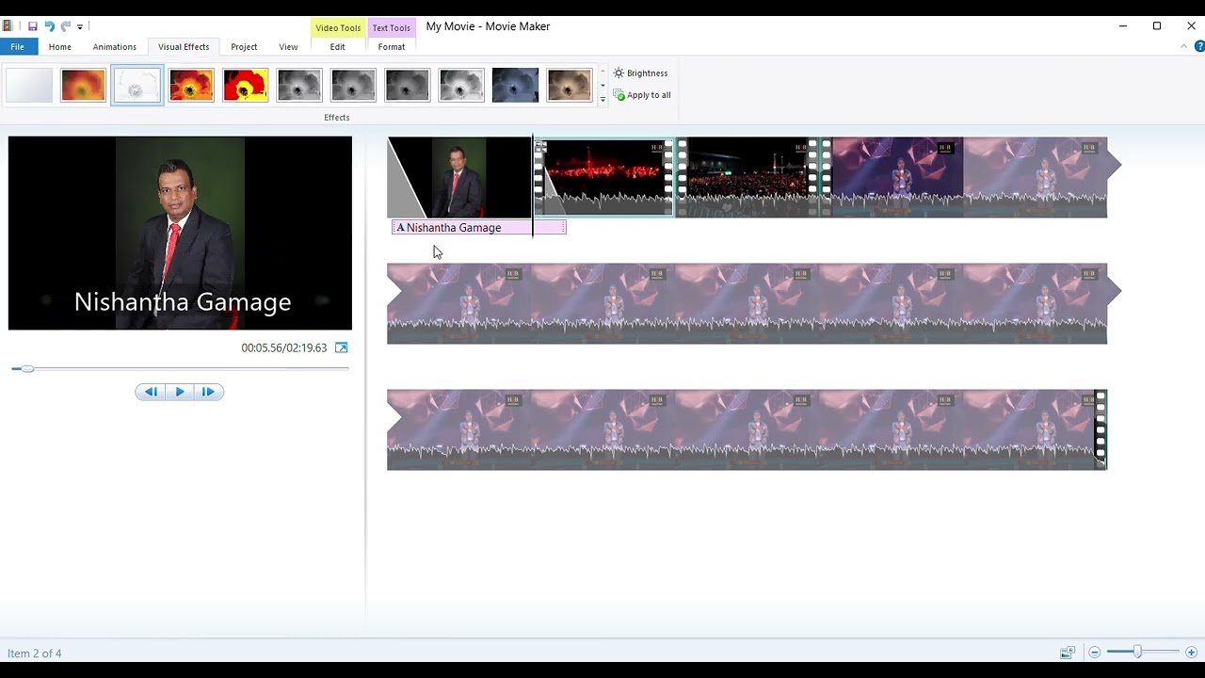Apply the second grayscale flower effect
The width and height of the screenshot is (1205, 678).
(354, 85)
